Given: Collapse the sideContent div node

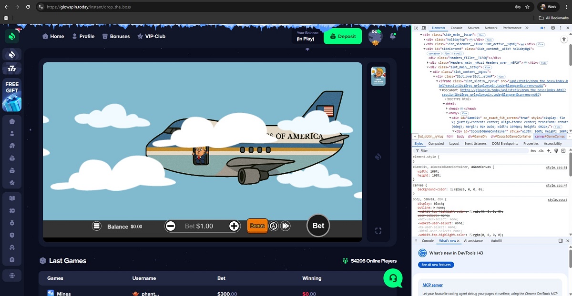Looking at the screenshot, I should coord(425,49).
